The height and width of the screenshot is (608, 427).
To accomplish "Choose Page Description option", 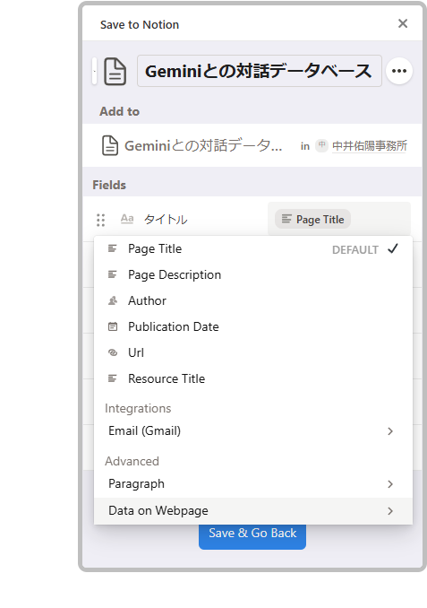I will coord(253,275).
